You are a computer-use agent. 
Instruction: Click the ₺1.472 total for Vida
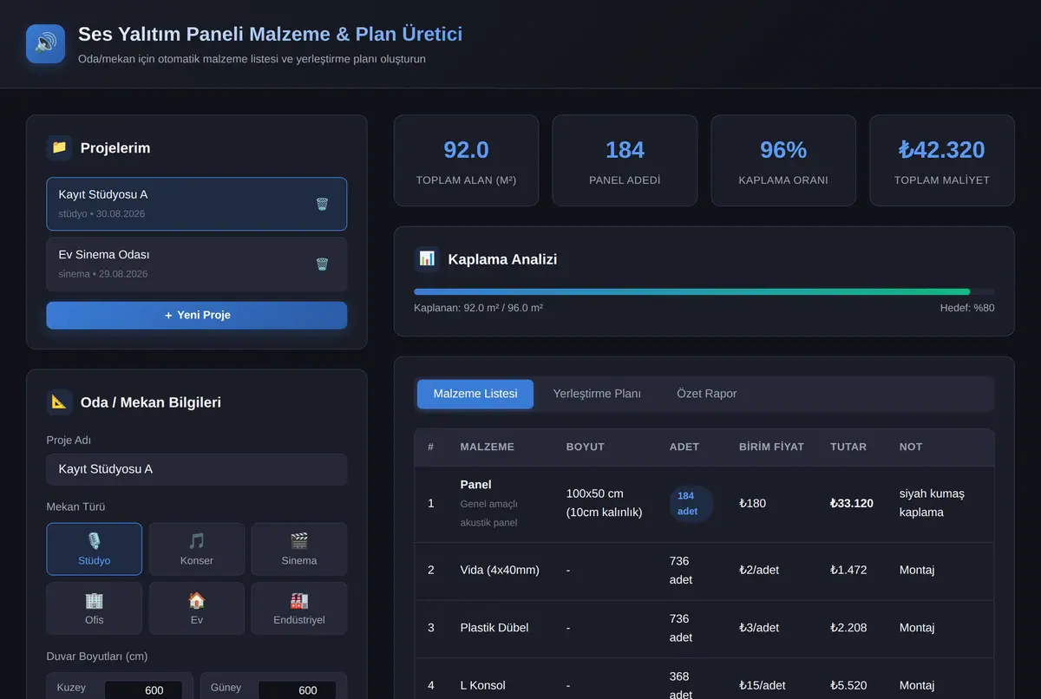click(848, 570)
